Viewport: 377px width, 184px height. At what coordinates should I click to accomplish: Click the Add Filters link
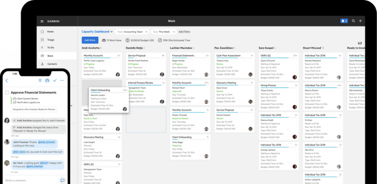click(x=184, y=32)
